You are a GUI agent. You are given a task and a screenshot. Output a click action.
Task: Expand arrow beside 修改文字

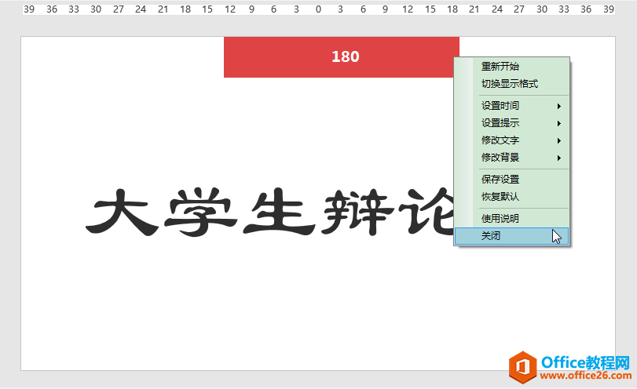coord(559,140)
